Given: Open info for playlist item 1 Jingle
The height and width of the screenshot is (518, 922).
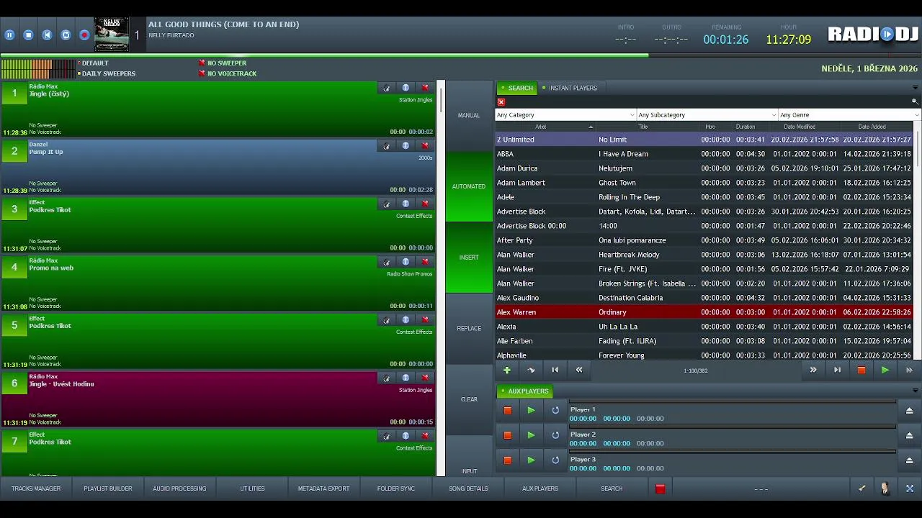Looking at the screenshot, I should click(x=406, y=88).
